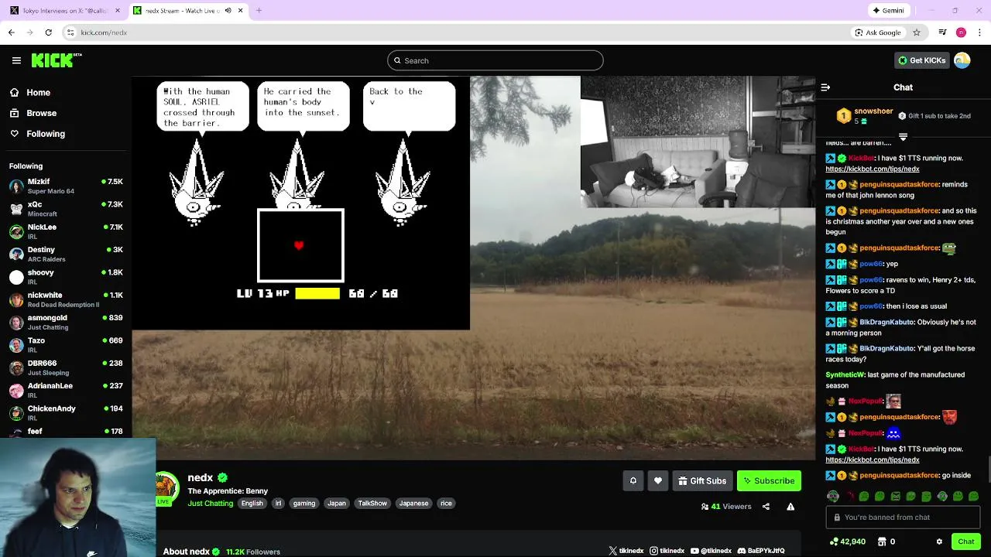Switch to the Tokyo Interviews X tab
991x557 pixels.
[x=64, y=11]
